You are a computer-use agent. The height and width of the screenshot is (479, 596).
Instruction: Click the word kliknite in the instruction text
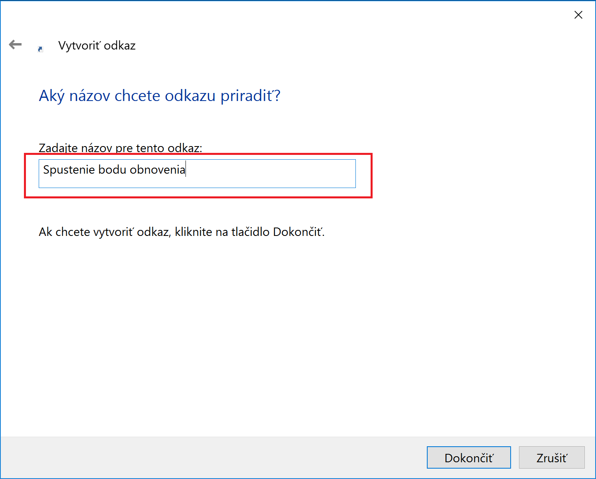193,232
